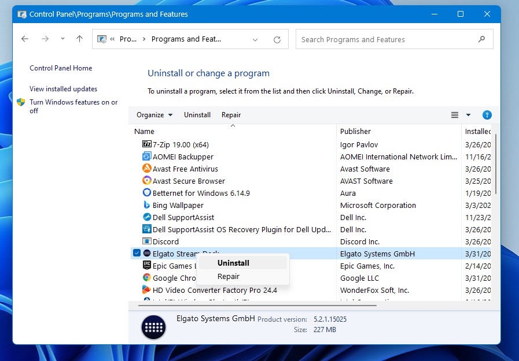The width and height of the screenshot is (519, 361).
Task: Open recent locations dropdown chevron
Action: click(62, 39)
